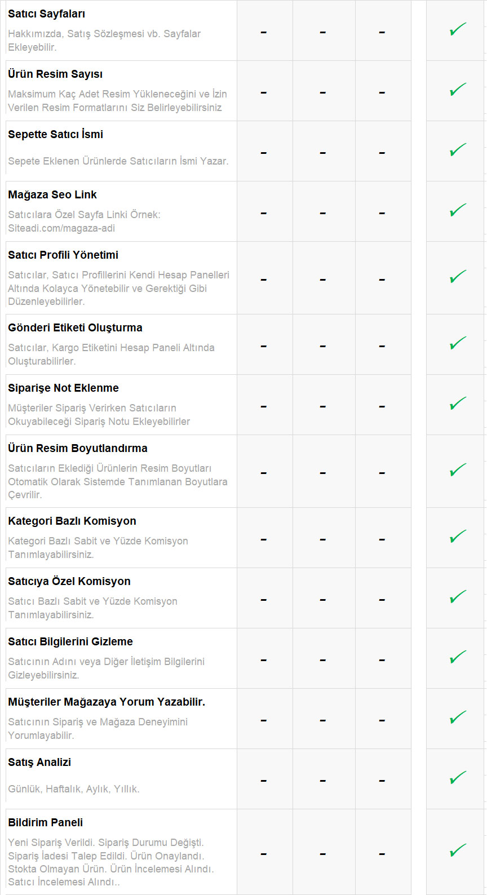Click the green checkmark for Kategori Bazlı Komisyon
The height and width of the screenshot is (895, 487).
pos(458,537)
